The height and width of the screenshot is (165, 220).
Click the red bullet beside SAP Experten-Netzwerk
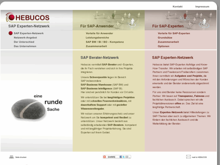(11, 33)
